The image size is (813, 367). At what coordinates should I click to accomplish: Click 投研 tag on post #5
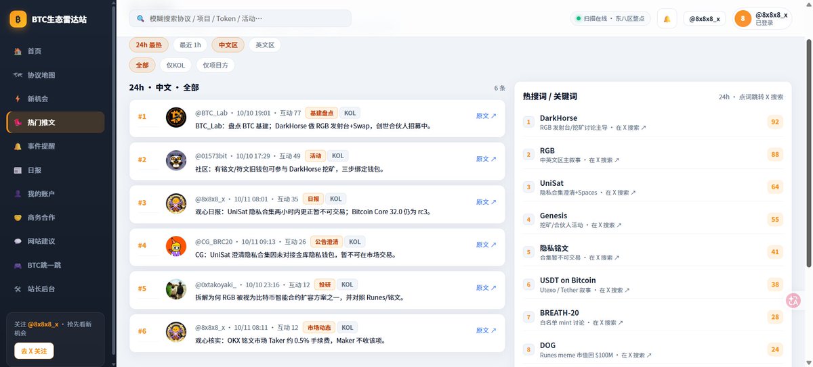point(325,285)
